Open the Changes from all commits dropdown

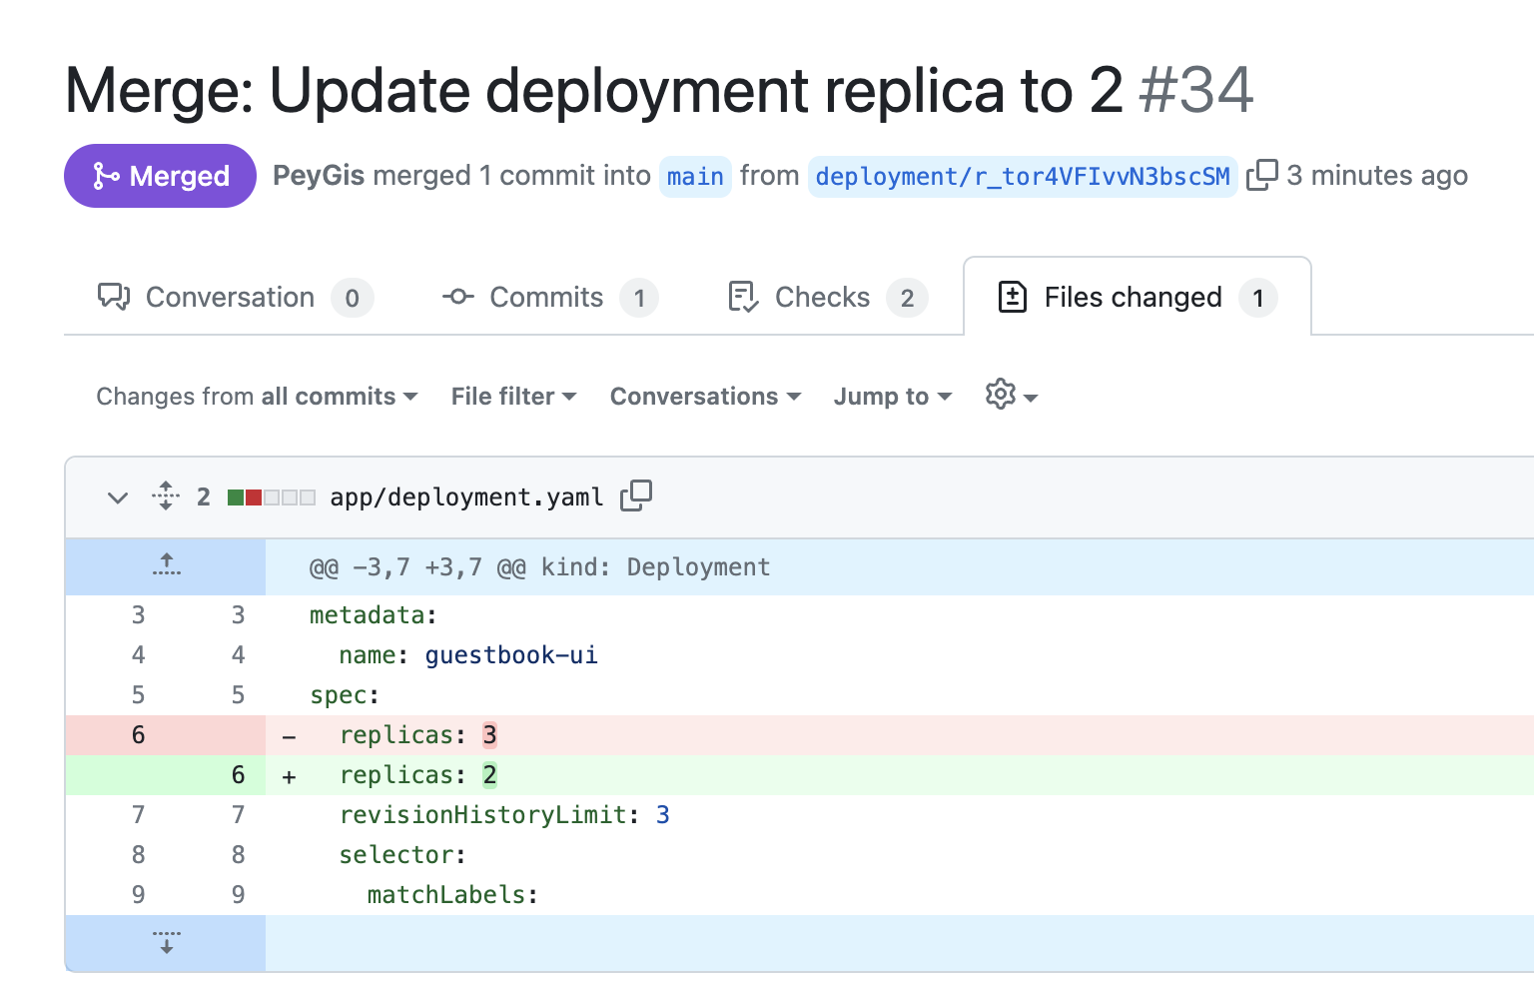(x=257, y=397)
